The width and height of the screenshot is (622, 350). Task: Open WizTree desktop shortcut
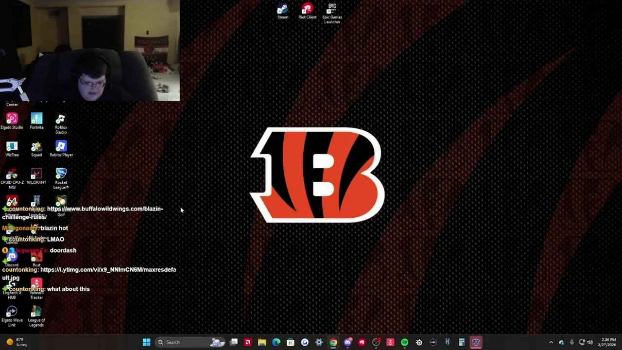pos(12,149)
